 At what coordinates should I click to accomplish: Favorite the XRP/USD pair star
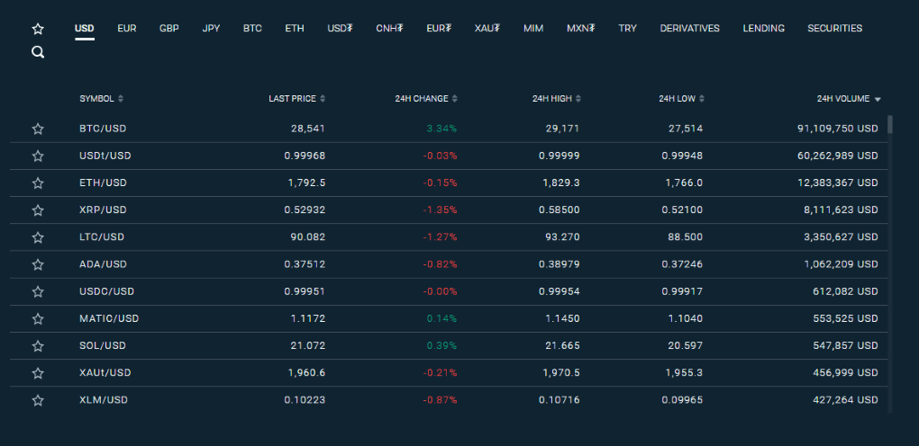pyautogui.click(x=38, y=210)
